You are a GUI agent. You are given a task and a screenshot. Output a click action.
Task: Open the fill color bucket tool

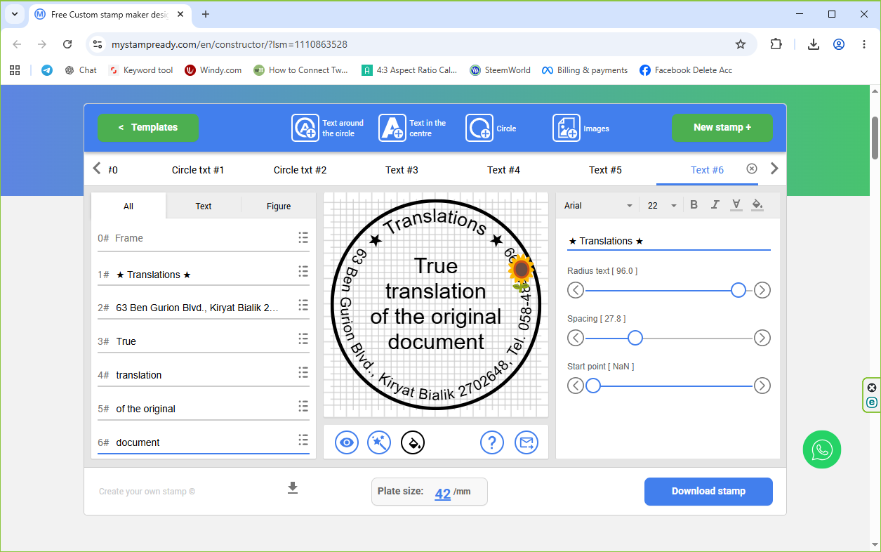757,205
